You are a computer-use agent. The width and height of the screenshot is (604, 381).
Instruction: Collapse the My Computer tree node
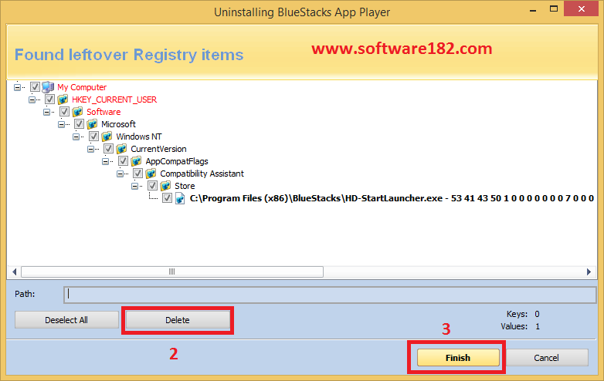pos(17,87)
